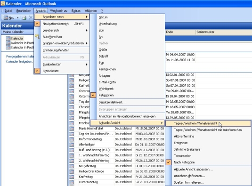The image size is (252, 186).
Task: Click the Mi 04.04.2007 10:00 end cell
Action: pyautogui.click(x=180, y=55)
